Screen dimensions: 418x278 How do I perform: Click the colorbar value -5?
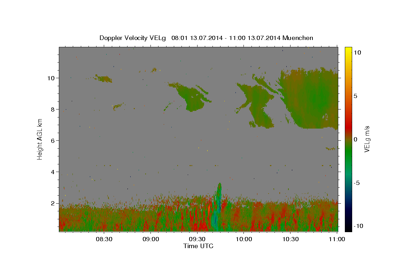click(x=357, y=183)
